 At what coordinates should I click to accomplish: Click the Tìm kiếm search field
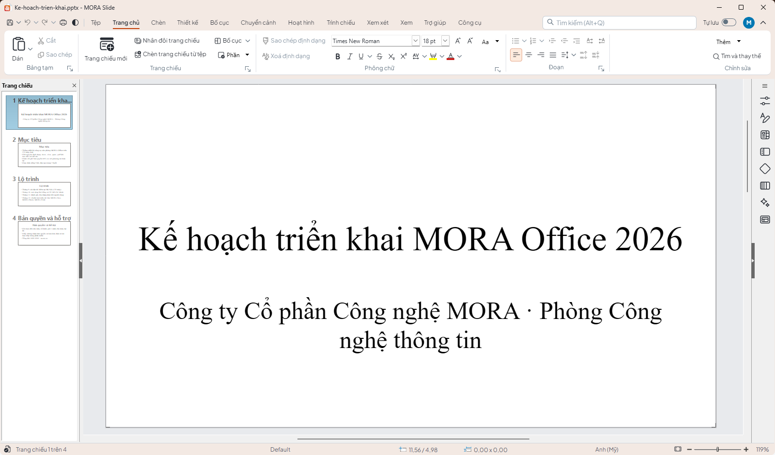pos(620,23)
